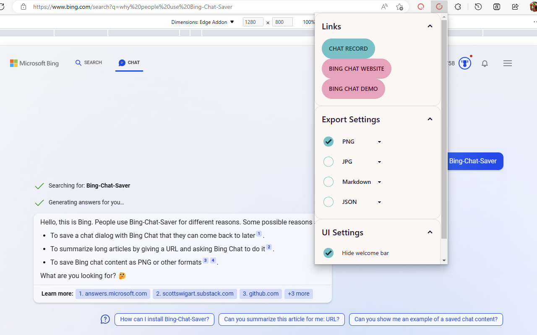The image size is (537, 335).
Task: Click the Generating answers for you text
Action: pos(86,202)
